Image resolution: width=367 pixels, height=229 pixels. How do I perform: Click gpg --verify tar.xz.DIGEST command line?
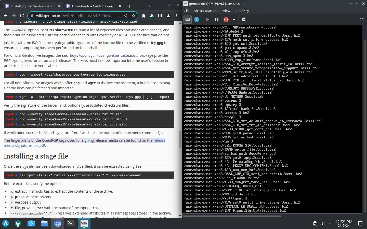point(67,119)
